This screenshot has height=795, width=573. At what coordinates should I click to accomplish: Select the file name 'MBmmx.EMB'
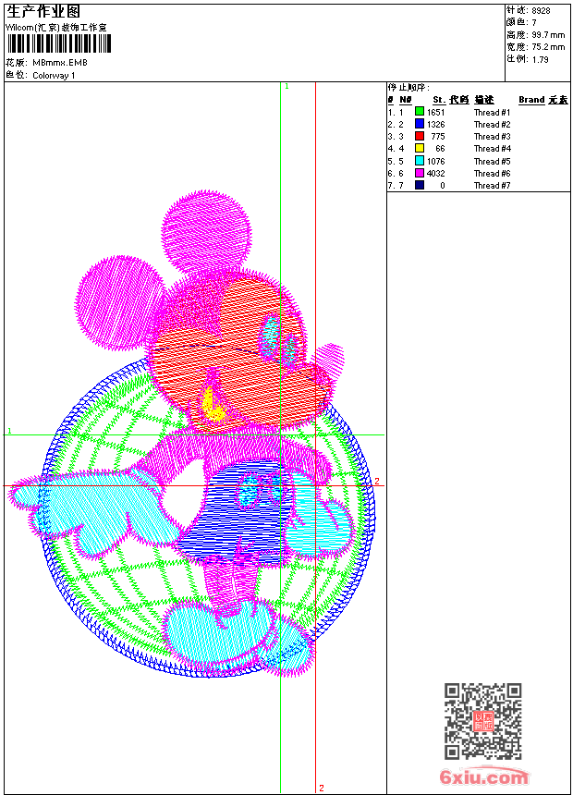tap(60, 62)
